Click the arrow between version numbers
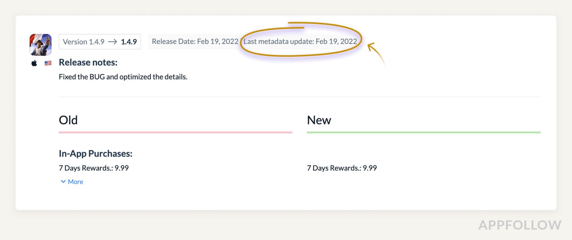The height and width of the screenshot is (240, 572). 113,42
